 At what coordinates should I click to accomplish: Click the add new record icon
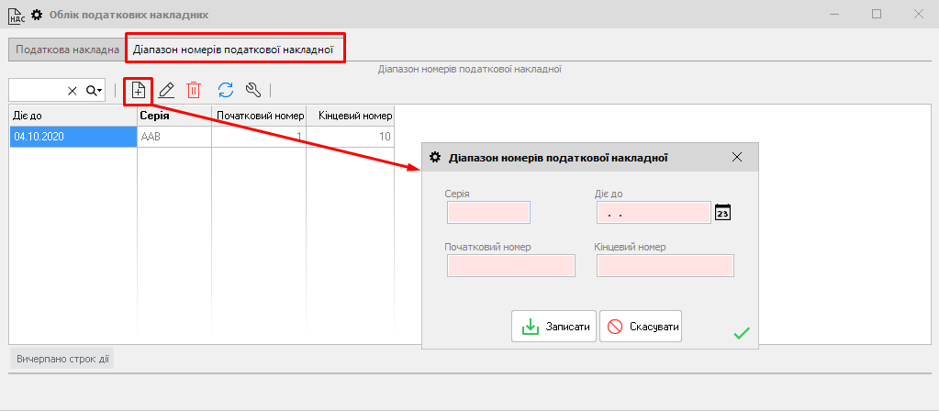click(138, 90)
